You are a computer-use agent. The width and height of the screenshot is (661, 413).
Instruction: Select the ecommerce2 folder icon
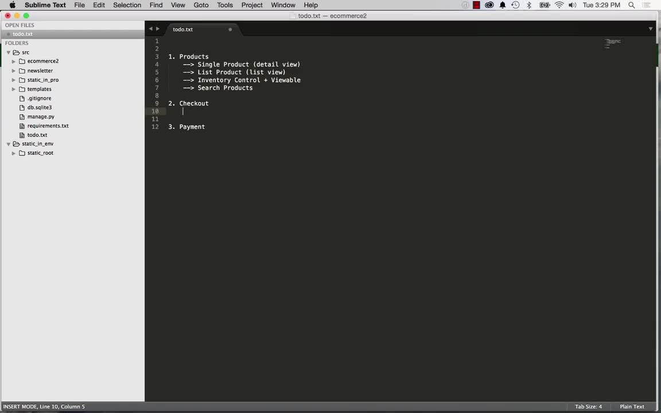22,61
